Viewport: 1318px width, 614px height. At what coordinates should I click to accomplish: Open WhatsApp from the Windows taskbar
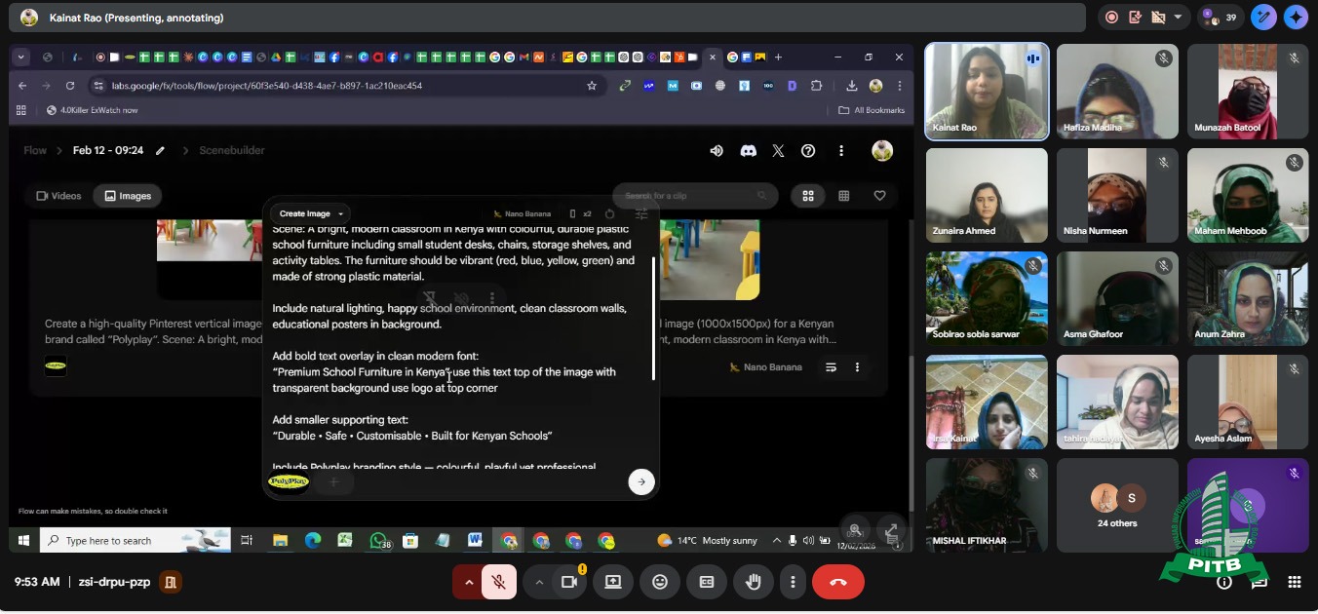click(x=378, y=540)
